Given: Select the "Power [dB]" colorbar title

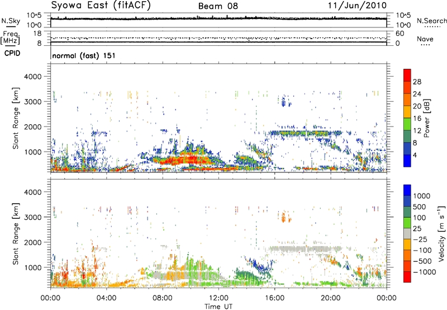Looking at the screenshot, I should [x=426, y=118].
